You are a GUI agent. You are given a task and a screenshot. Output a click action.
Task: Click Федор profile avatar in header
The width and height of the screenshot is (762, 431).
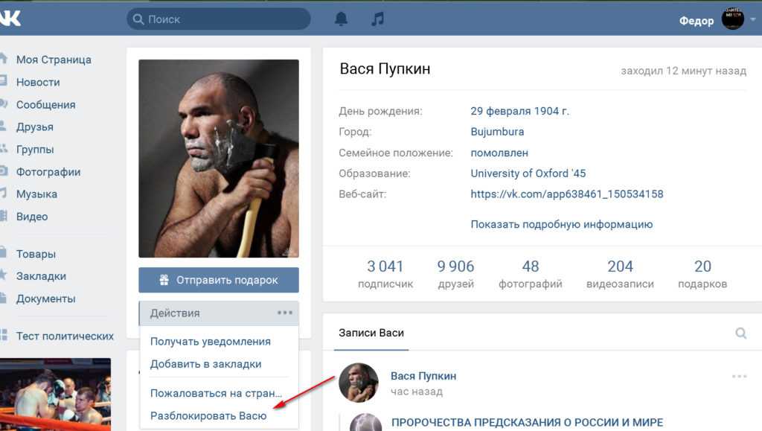(732, 19)
